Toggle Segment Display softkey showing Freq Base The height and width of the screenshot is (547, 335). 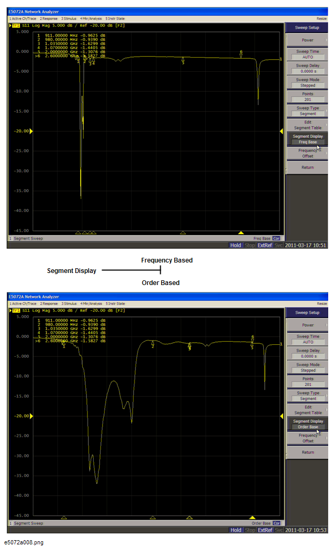307,139
